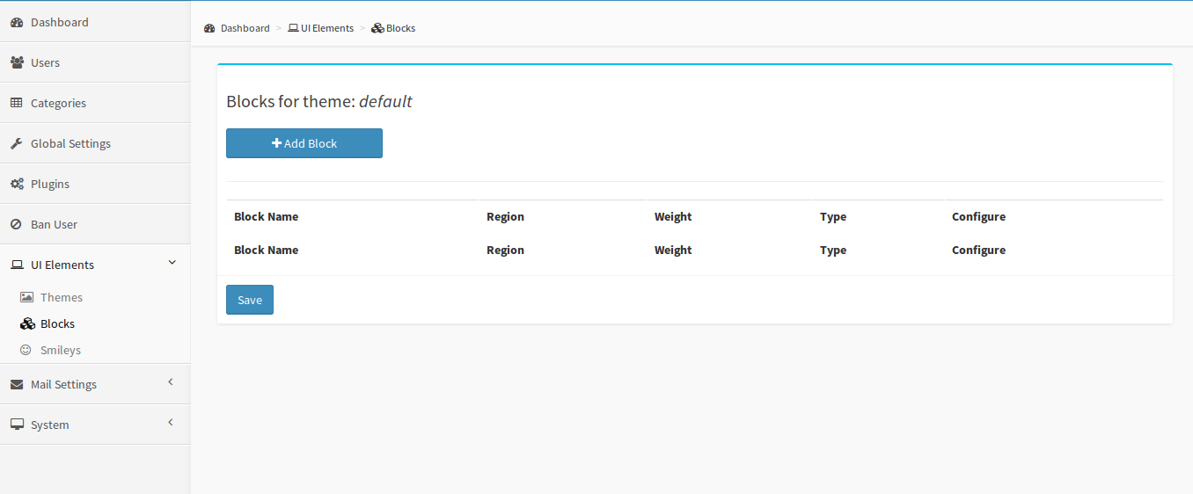This screenshot has height=494, width=1193.
Task: Go to Users in sidebar
Action: click(95, 62)
